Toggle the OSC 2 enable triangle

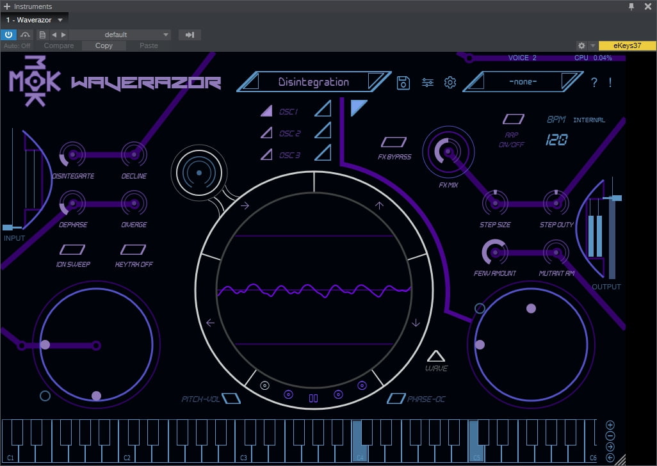click(x=266, y=133)
